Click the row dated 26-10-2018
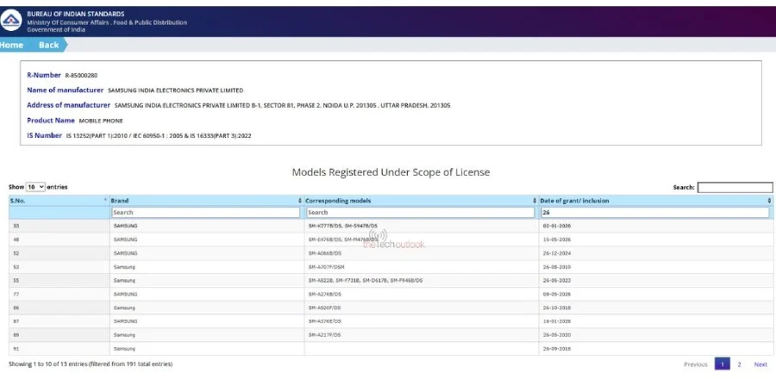 [390, 308]
